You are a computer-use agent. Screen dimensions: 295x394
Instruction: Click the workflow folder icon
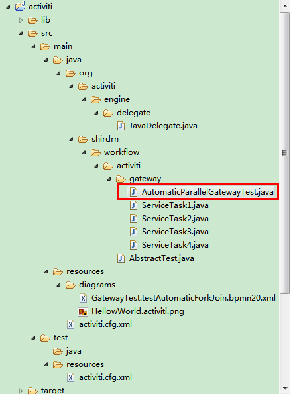[95, 152]
